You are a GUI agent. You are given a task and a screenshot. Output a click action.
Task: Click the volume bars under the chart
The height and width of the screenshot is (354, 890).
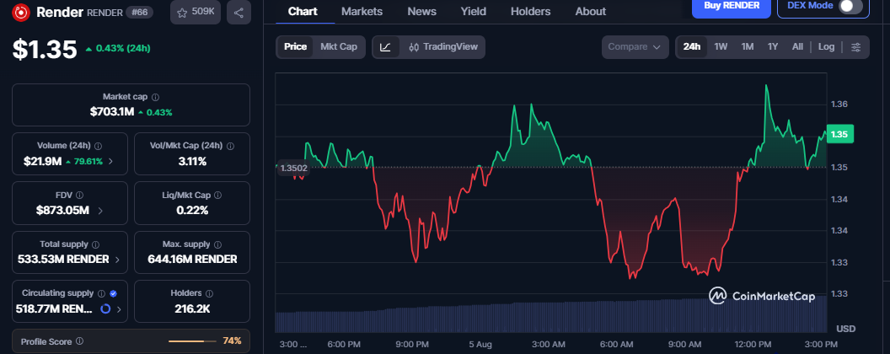tap(550, 316)
